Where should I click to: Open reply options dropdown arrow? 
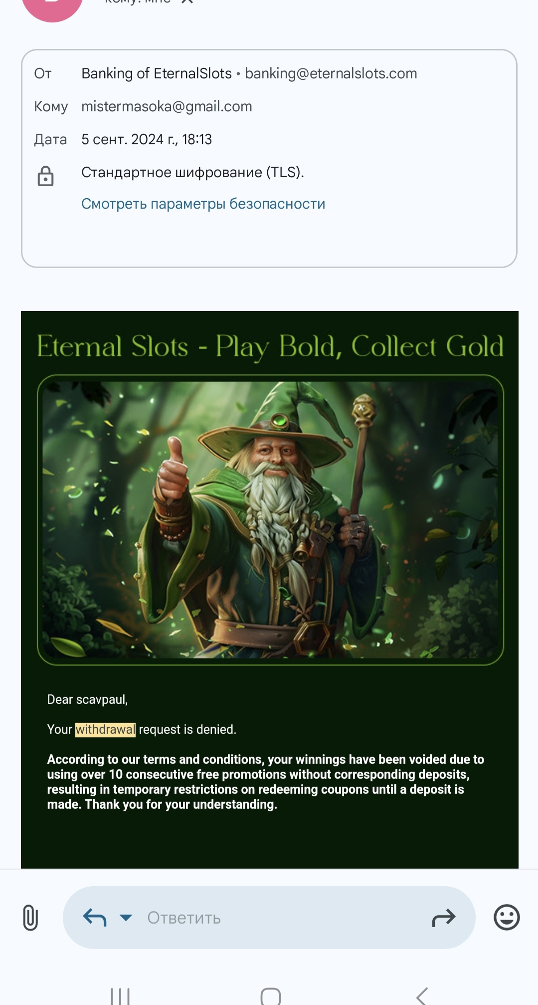126,918
